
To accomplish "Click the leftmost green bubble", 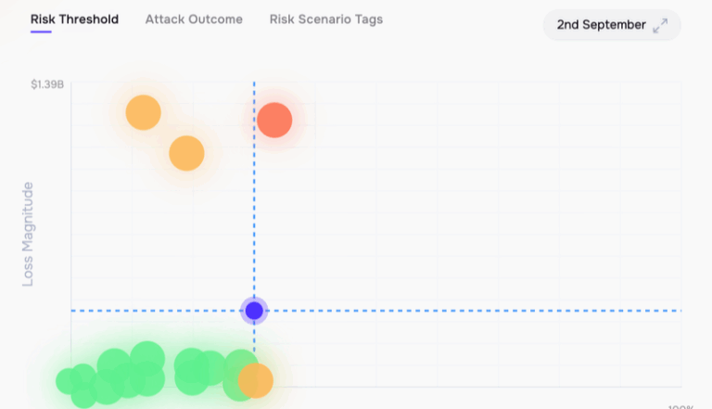I will pyautogui.click(x=67, y=381).
